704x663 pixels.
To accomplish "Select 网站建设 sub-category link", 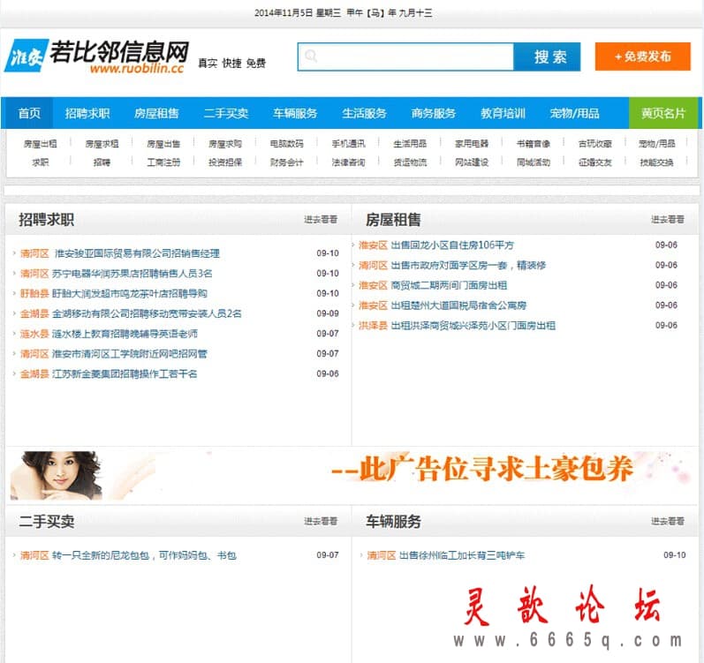I will [x=472, y=162].
